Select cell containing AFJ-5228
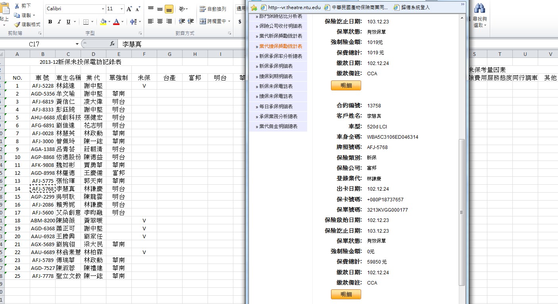558x304 pixels. (42, 86)
